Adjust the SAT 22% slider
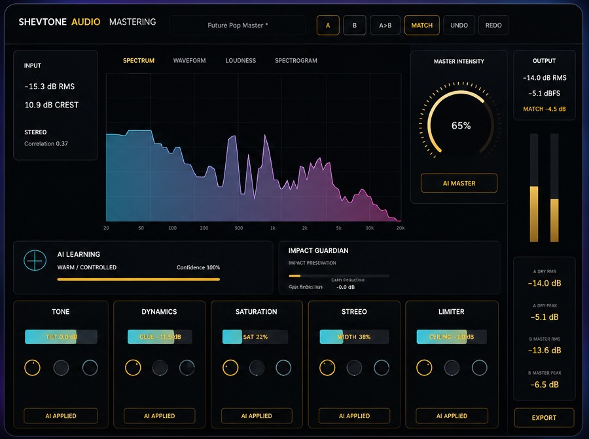Viewport: 589px width, 439px height. tap(255, 337)
